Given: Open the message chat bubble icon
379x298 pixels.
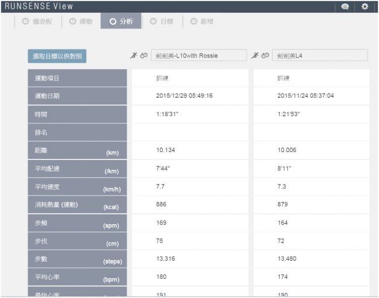Looking at the screenshot, I should point(345,6).
